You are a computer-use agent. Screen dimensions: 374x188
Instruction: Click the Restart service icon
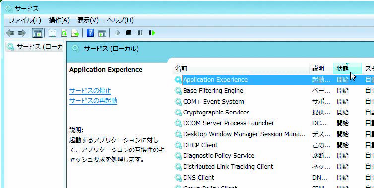coord(152,33)
